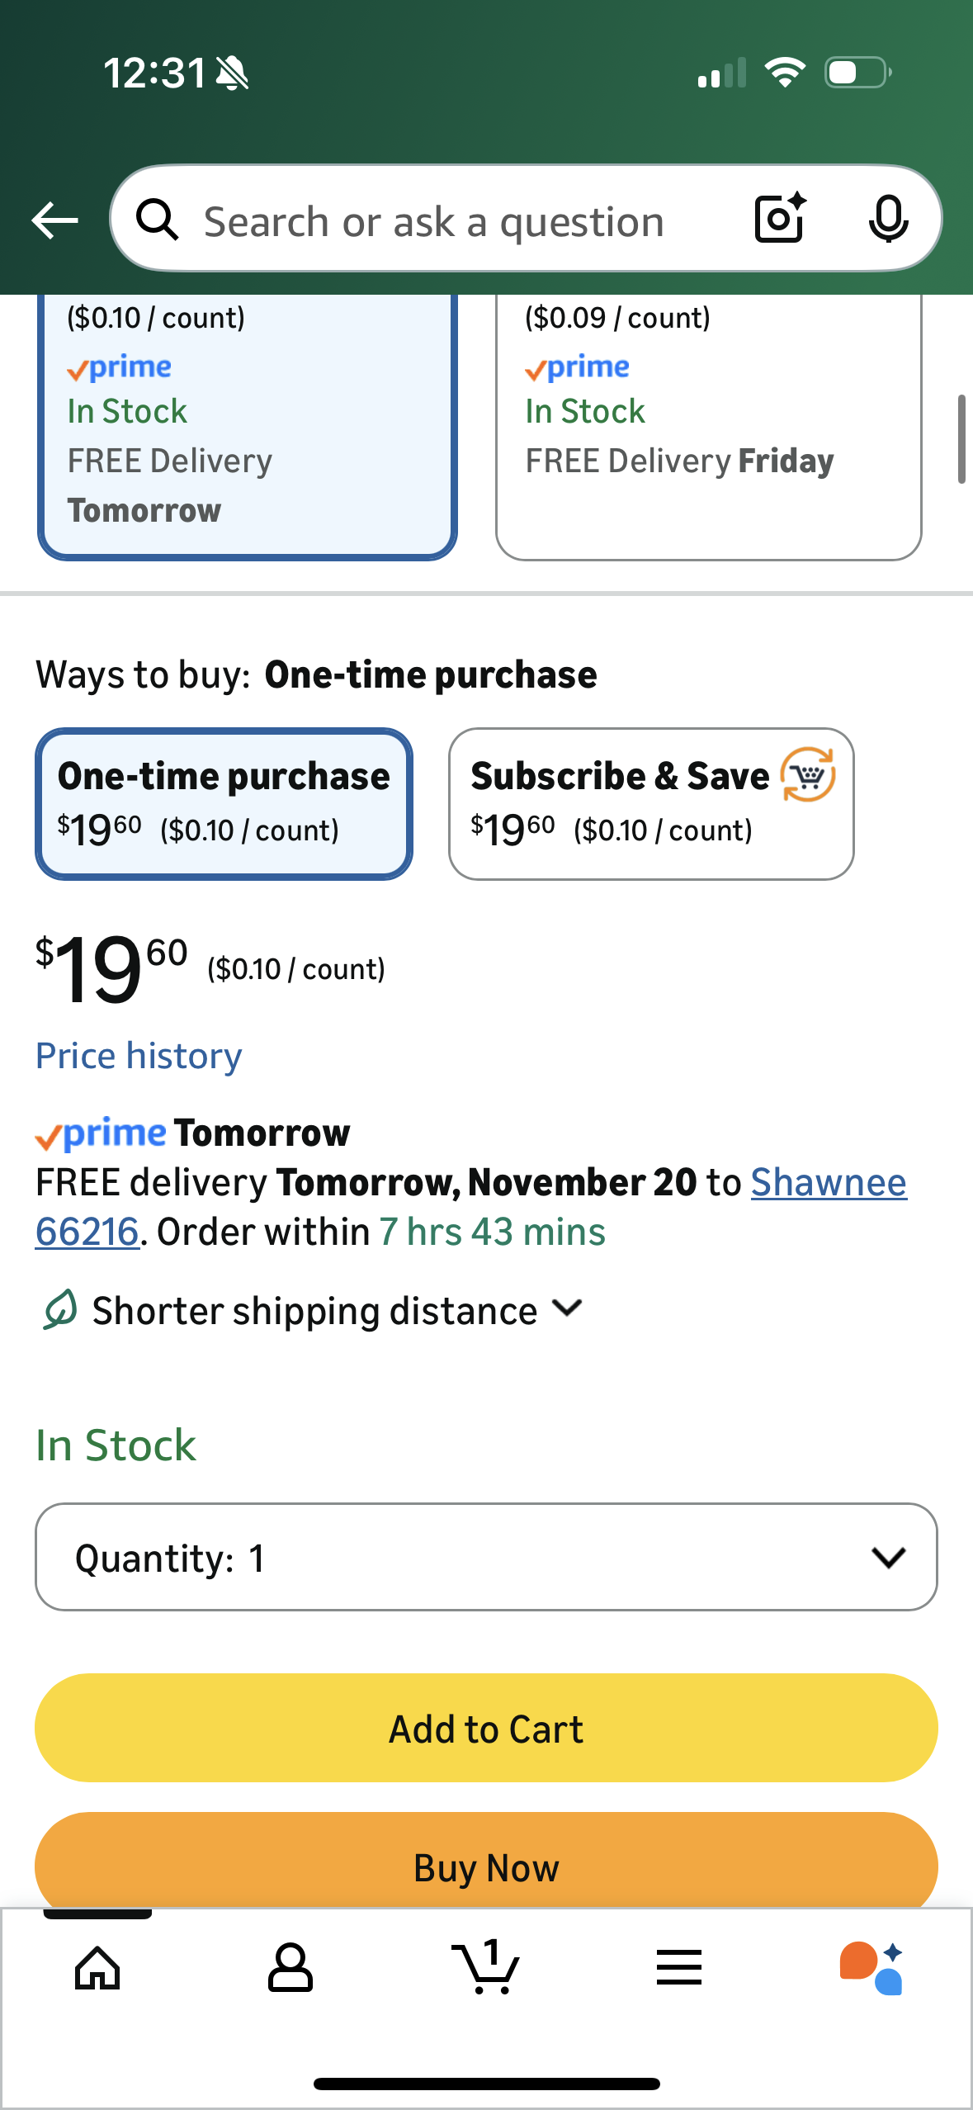The height and width of the screenshot is (2110, 973).
Task: Go to Home via bottom bar
Action: coord(97,1968)
